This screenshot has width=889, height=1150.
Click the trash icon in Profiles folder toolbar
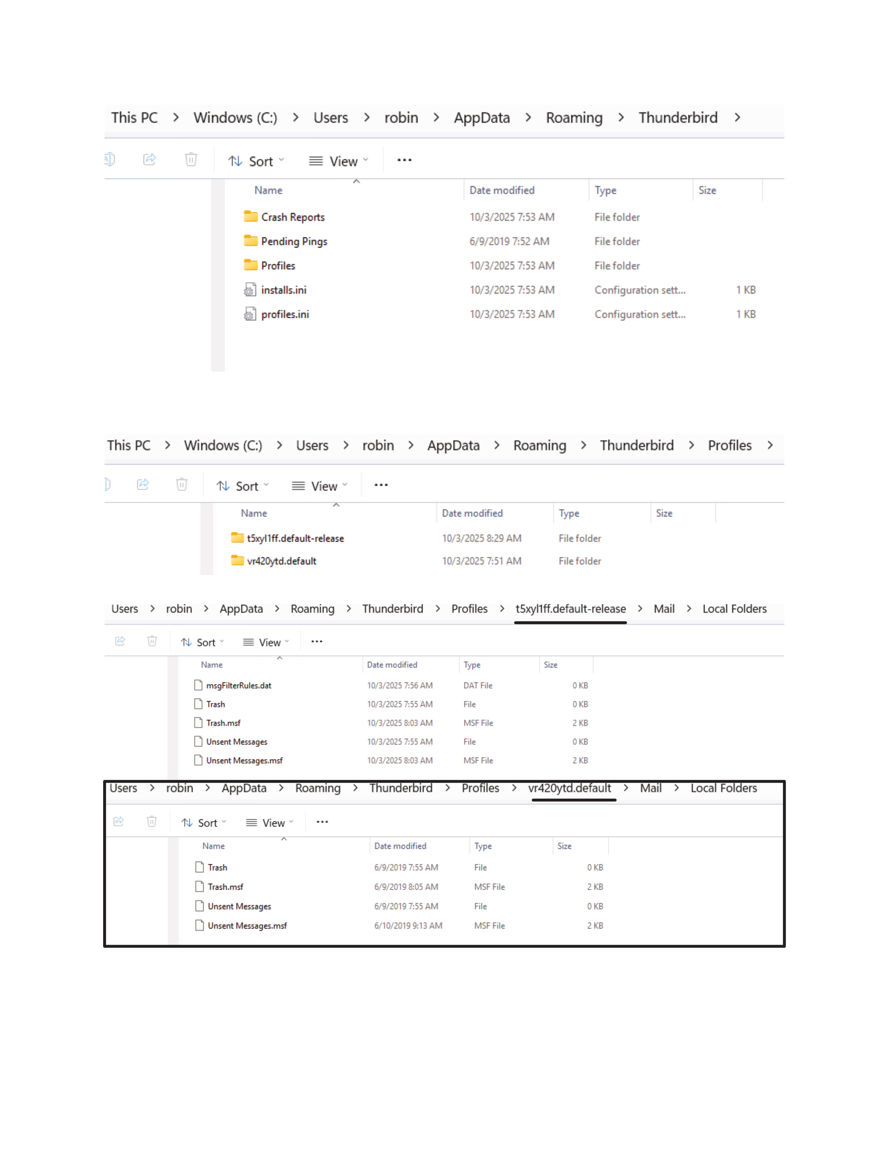coord(182,484)
